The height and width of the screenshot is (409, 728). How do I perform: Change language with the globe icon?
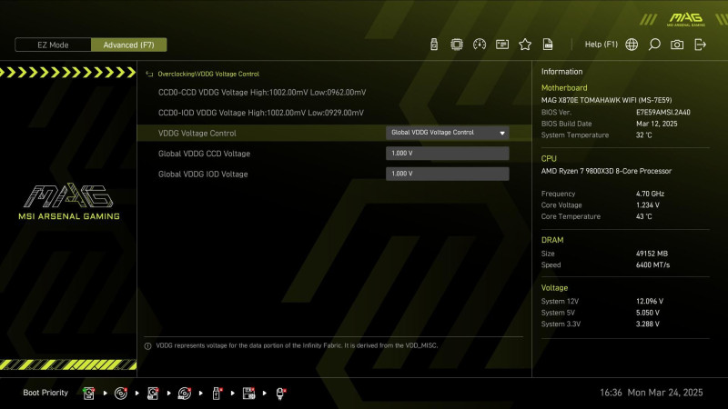click(x=632, y=45)
